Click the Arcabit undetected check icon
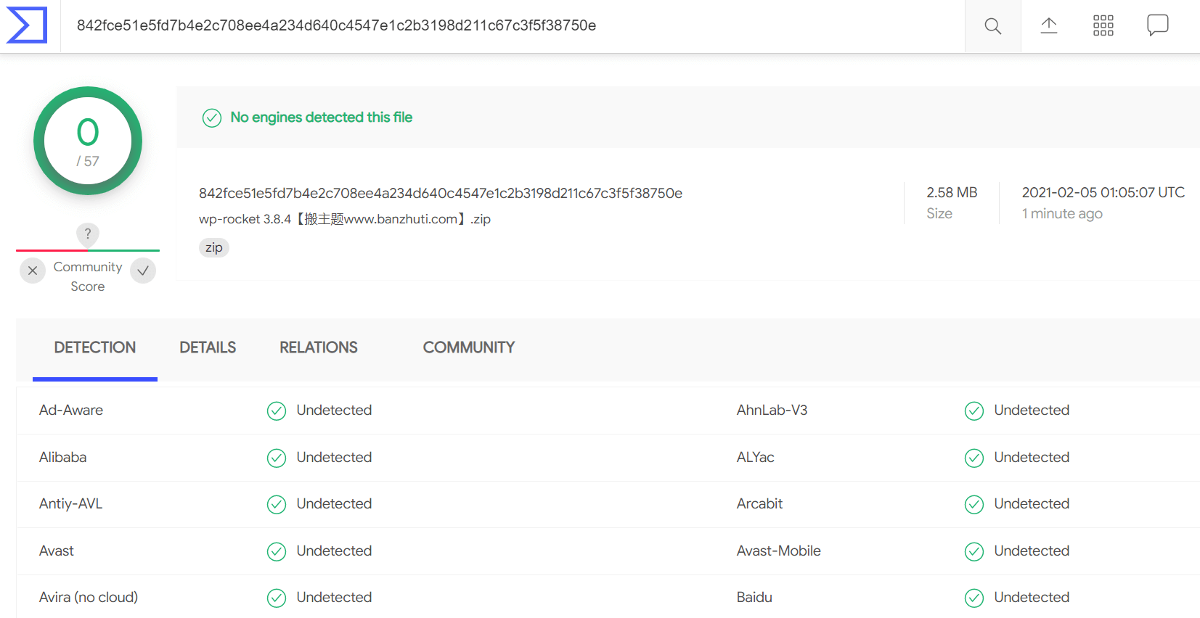This screenshot has height=618, width=1200. coord(974,505)
